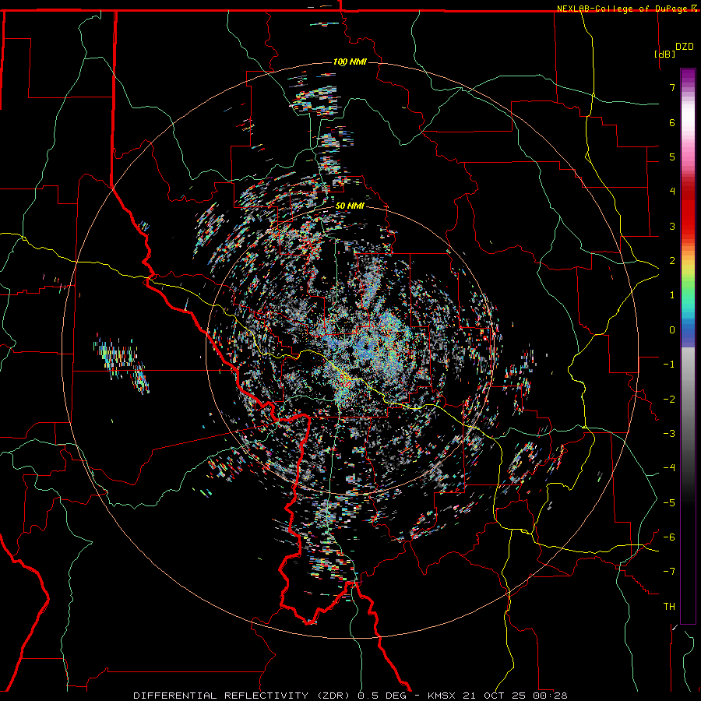This screenshot has height=701, width=701.
Task: Click the -1 dB value on color scale
Action: click(x=669, y=365)
